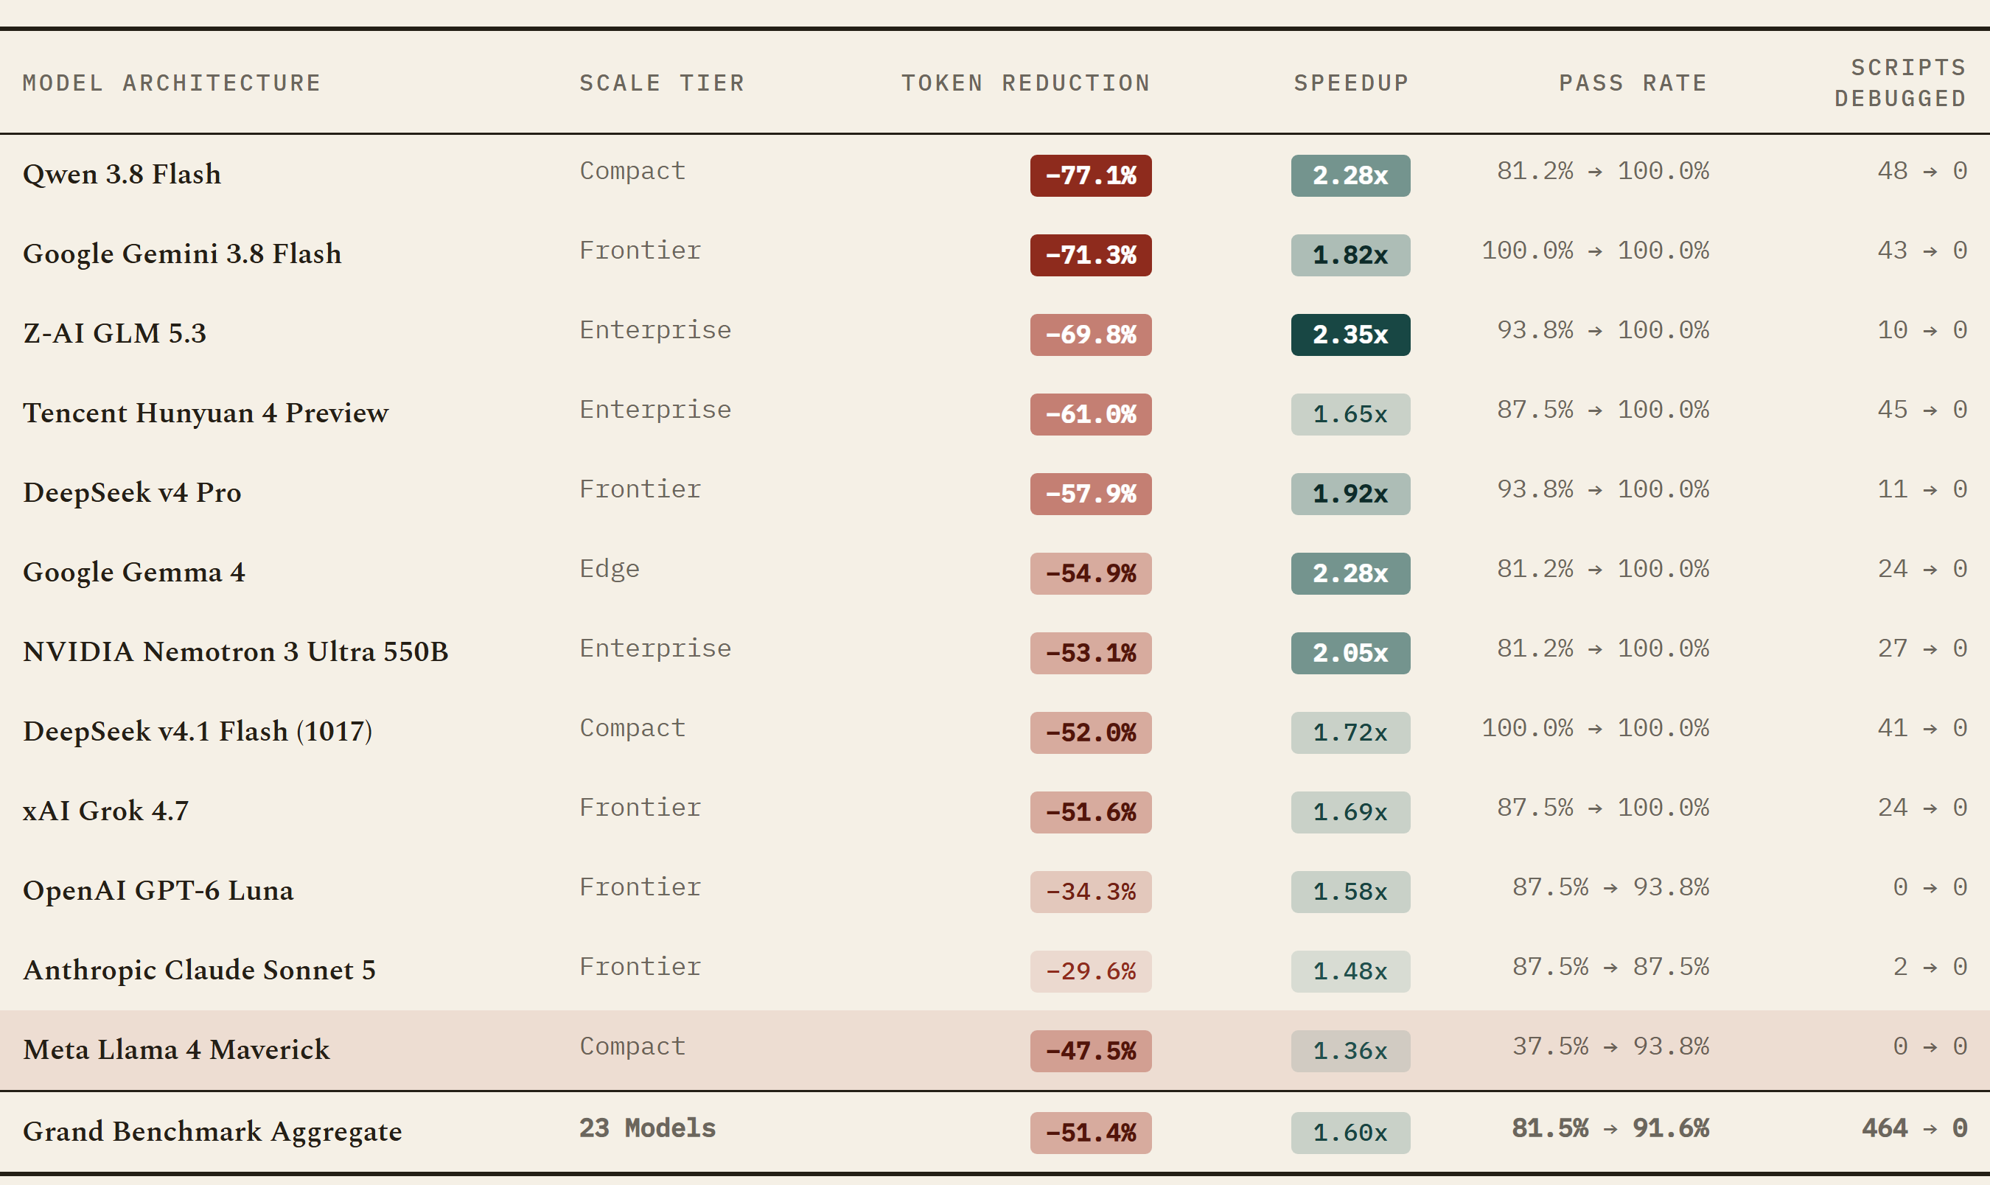
Task: Select the Google Gemini 3.8 Flash model name
Action: tap(182, 254)
